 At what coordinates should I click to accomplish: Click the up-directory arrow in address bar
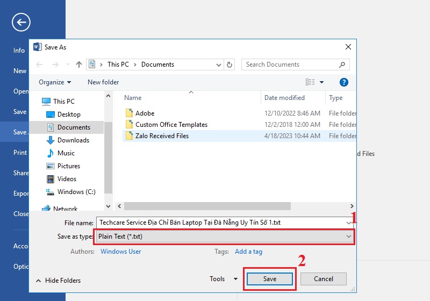79,64
